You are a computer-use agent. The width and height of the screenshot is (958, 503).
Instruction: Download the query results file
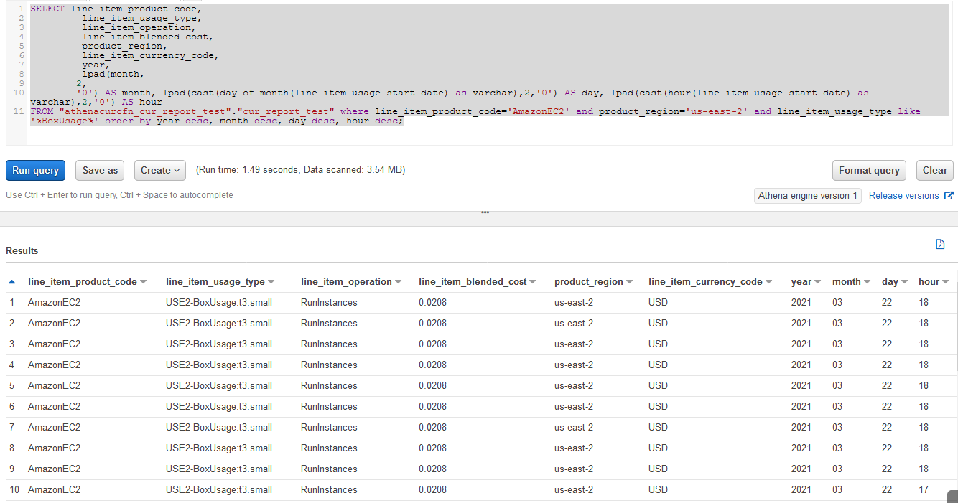tap(940, 244)
